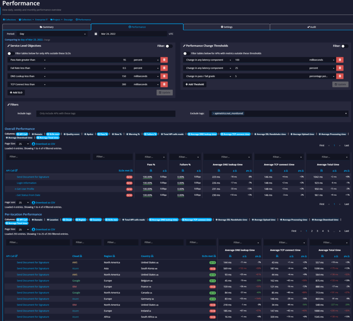Open the Login Information API link
Image resolution: width=353 pixels, height=321 pixels.
click(x=26, y=183)
